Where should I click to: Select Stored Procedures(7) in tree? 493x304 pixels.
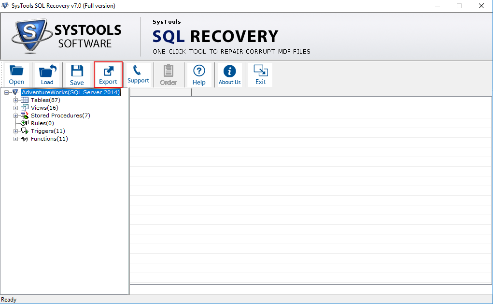coord(60,116)
